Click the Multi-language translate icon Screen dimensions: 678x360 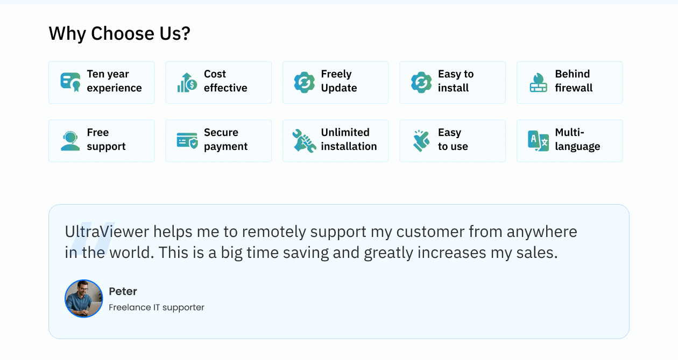pos(539,141)
